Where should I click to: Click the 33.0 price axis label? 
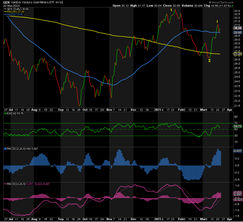pyautogui.click(x=237, y=11)
